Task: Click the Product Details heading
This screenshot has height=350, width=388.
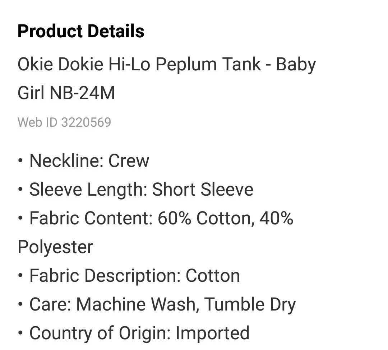Action: click(81, 31)
